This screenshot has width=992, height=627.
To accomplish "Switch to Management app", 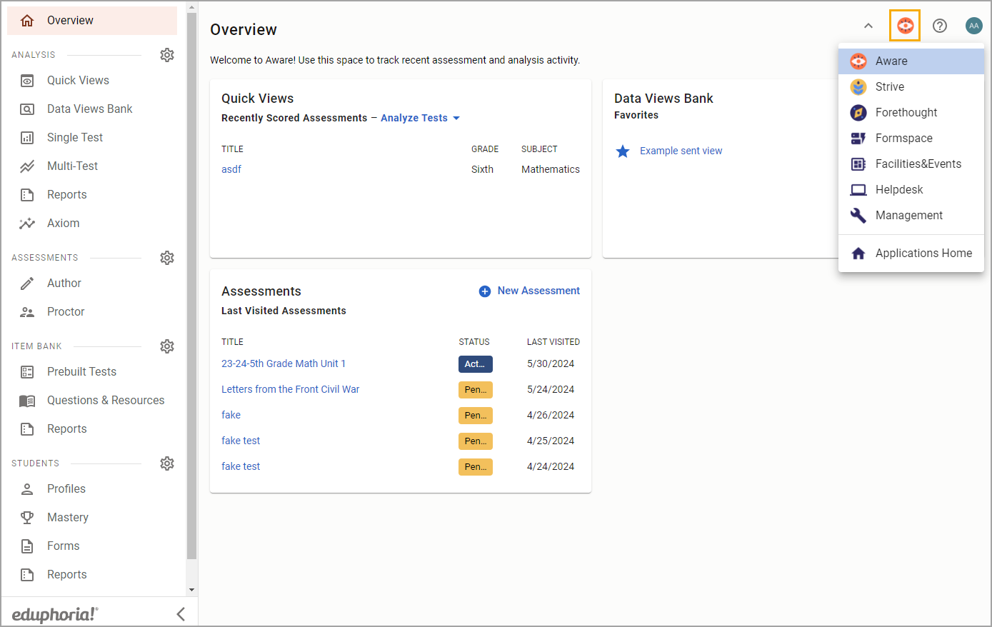I will 911,216.
